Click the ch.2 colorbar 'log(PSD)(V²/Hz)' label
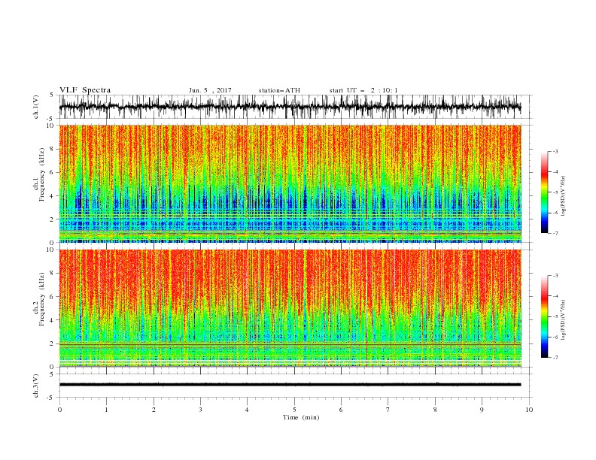Viewport: 596px width, 460px height. (x=564, y=319)
